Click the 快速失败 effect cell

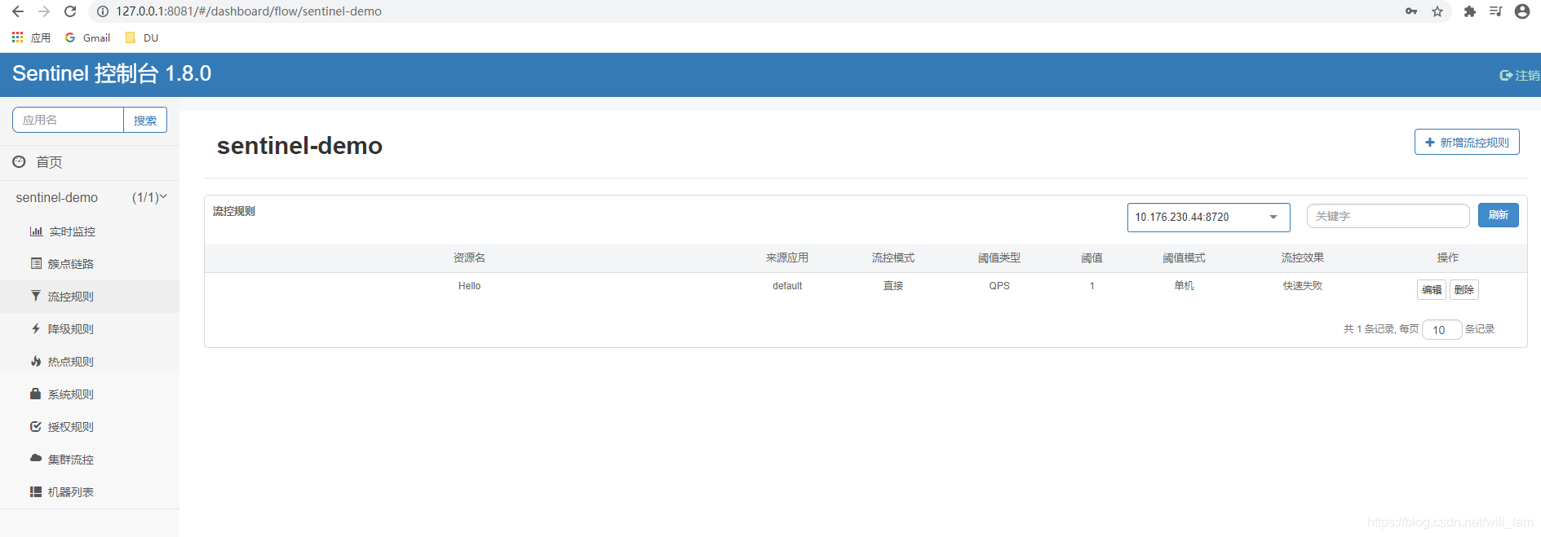1303,286
